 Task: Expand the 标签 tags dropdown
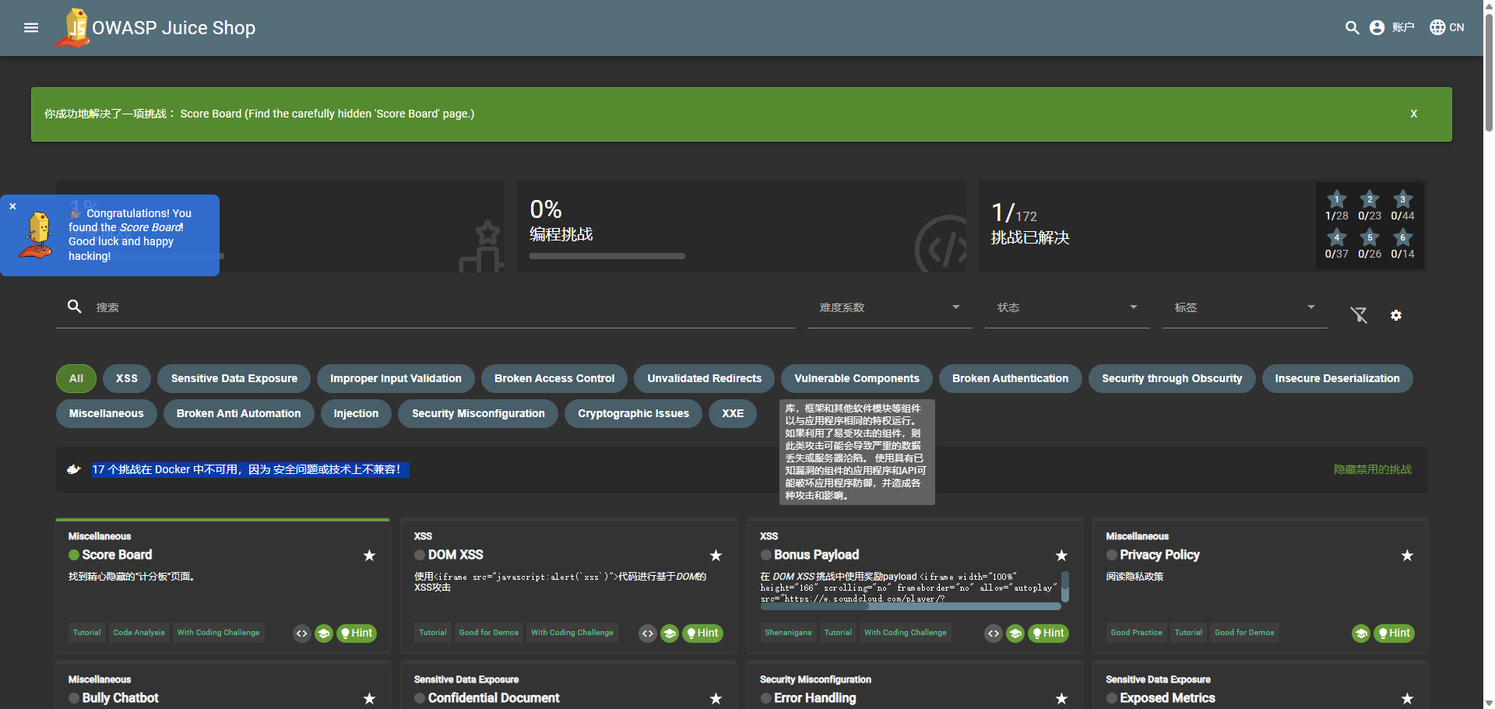tap(1245, 308)
